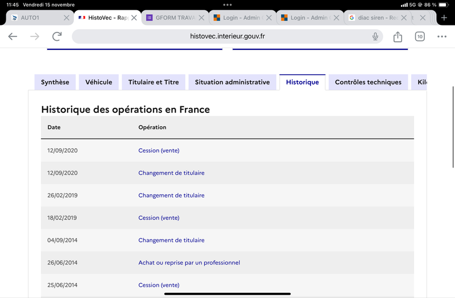Click Changement de titulaire dated 26/02/2019
This screenshot has height=298, width=455.
(x=171, y=195)
